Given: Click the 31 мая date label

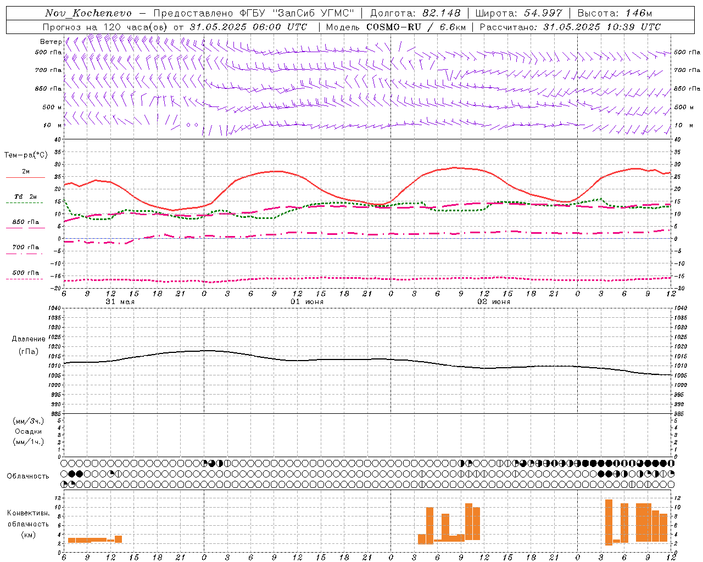Looking at the screenshot, I should (x=120, y=302).
